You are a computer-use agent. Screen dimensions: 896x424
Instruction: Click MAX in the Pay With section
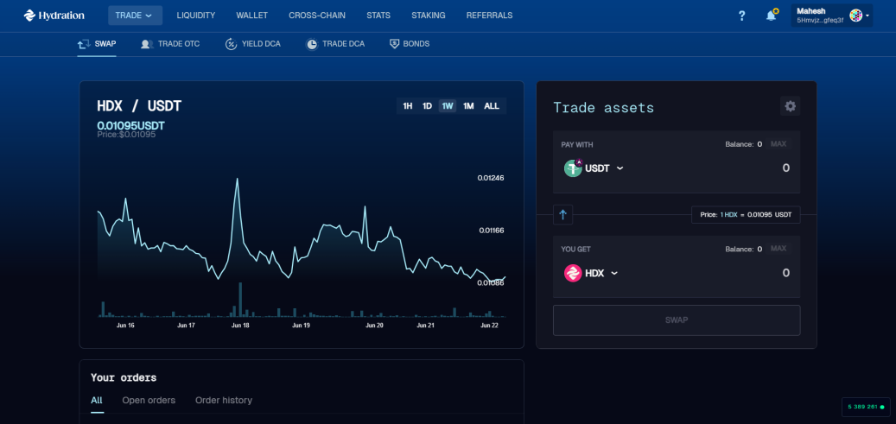pos(778,144)
